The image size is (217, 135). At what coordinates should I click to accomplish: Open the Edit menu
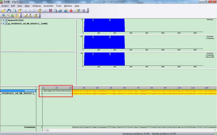pos(13,6)
